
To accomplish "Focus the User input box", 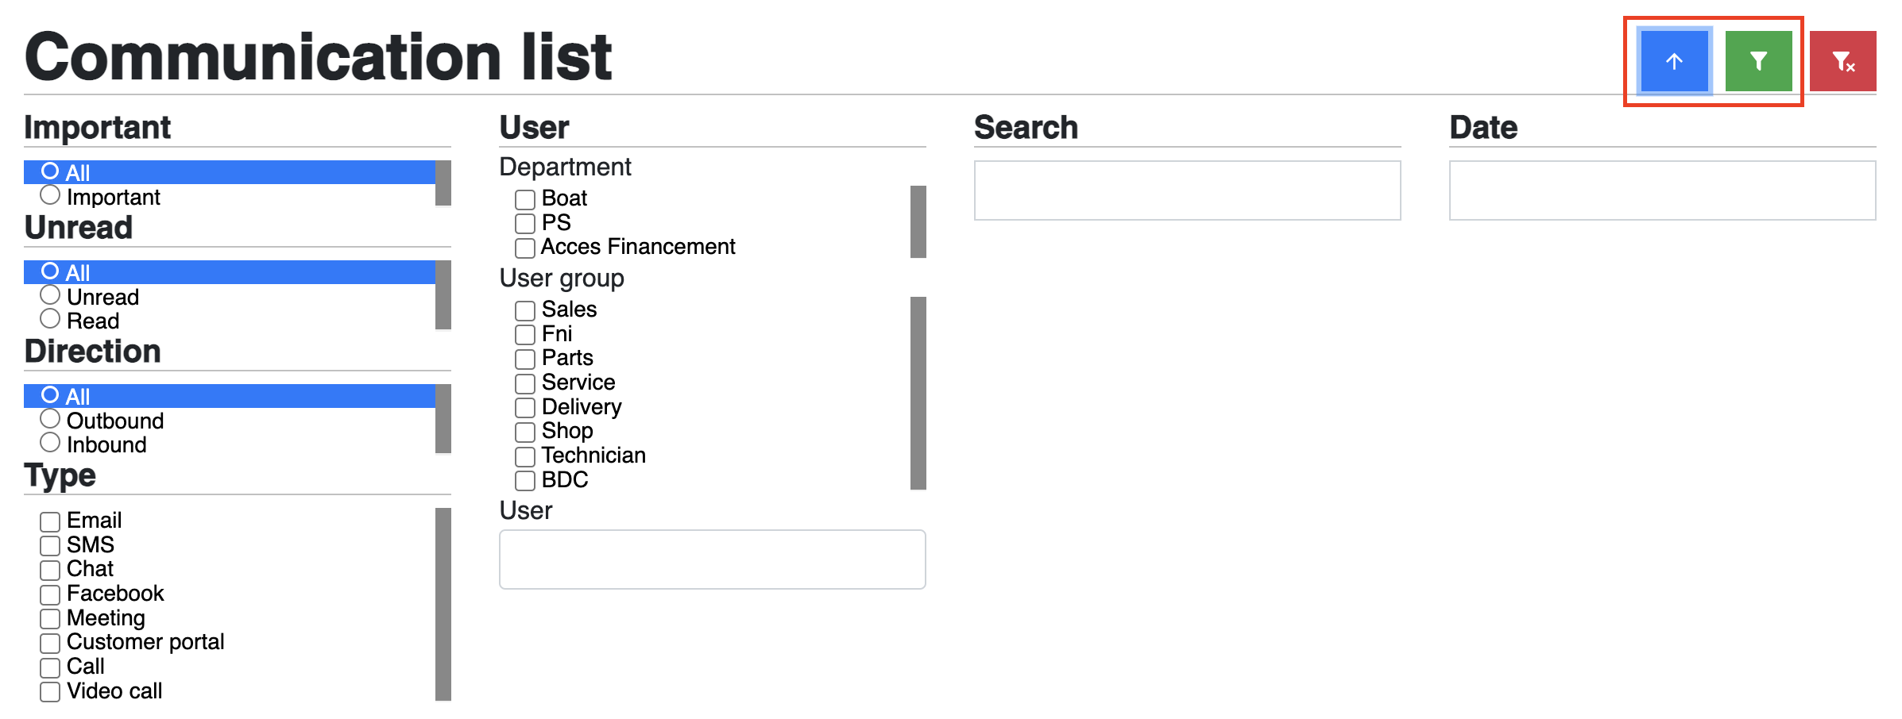I will point(712,559).
